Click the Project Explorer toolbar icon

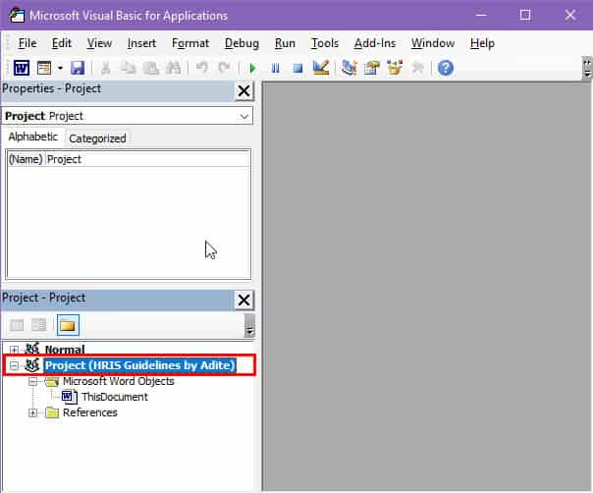pos(349,68)
